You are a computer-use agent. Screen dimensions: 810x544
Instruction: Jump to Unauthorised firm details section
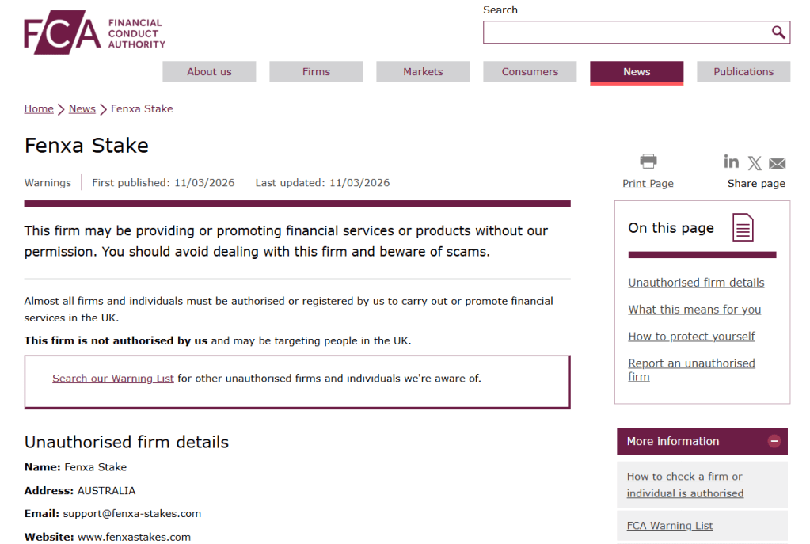(696, 283)
